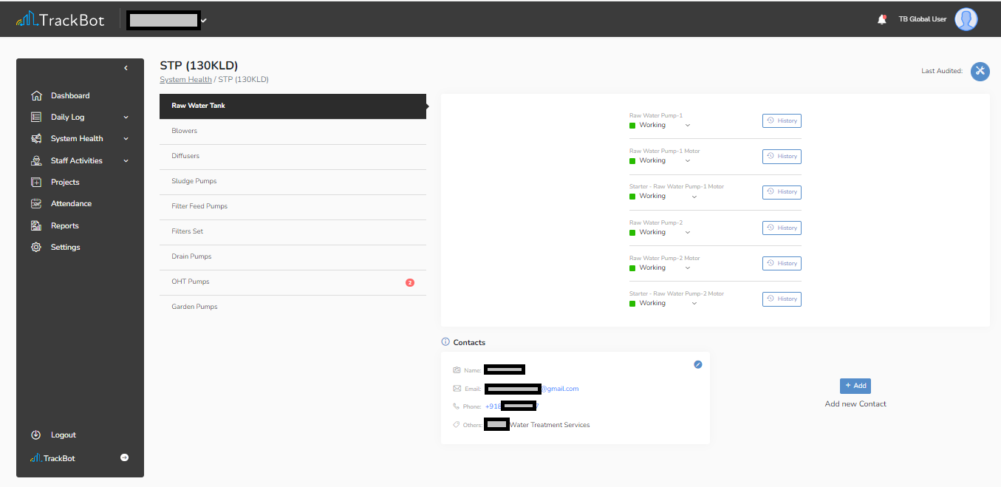Collapse the sidebar using the left arrow

coord(126,67)
